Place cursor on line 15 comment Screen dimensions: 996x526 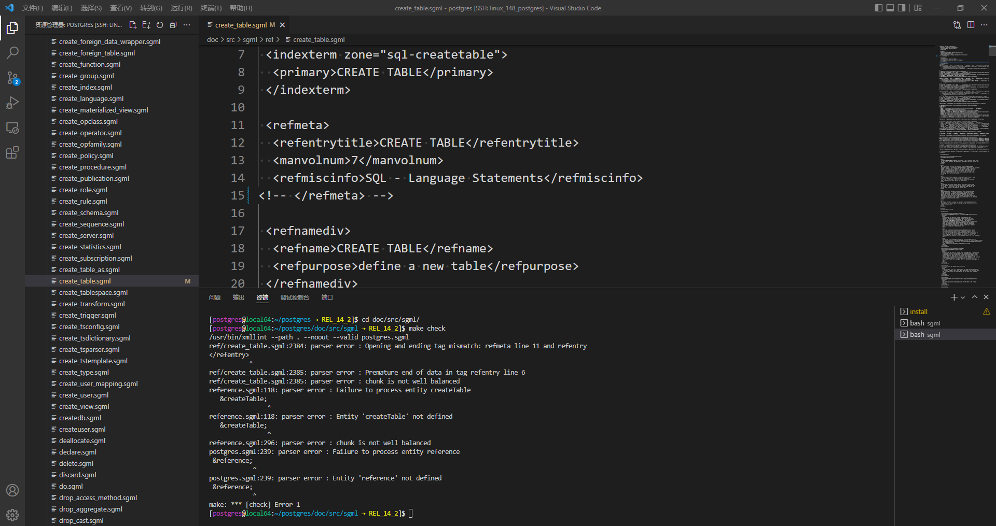(x=326, y=195)
